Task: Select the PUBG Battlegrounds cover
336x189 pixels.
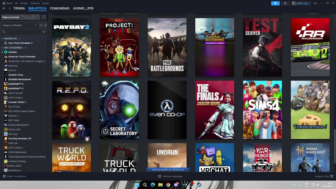Action: [167, 47]
